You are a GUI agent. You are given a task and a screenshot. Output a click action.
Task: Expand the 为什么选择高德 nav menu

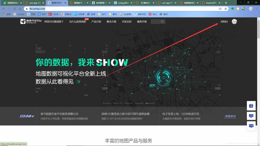pyautogui.click(x=78, y=22)
